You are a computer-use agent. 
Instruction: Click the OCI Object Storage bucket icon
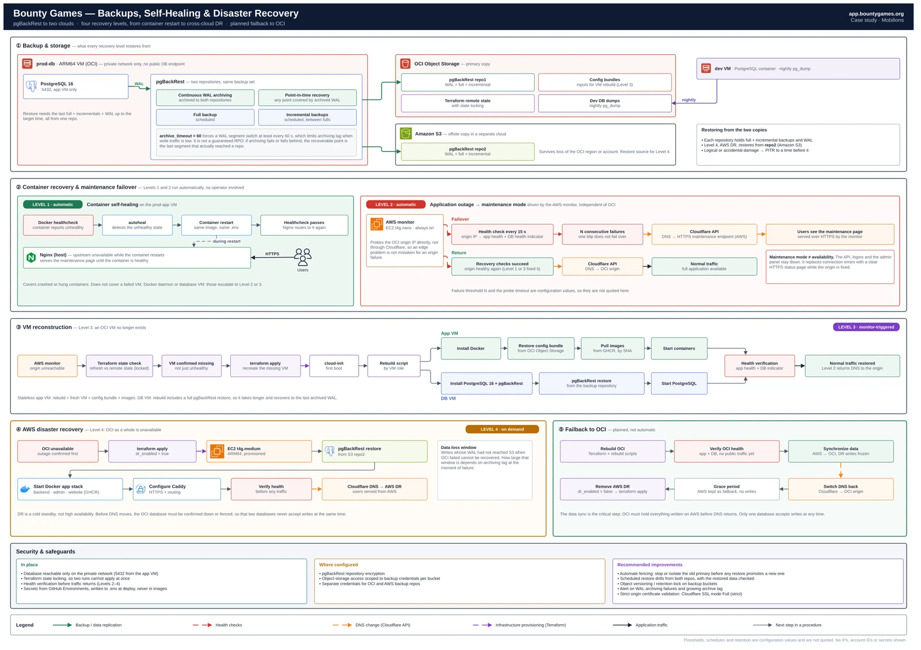pos(405,63)
